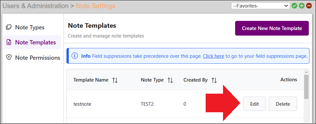Click the Note Templates page heading

(x=92, y=25)
